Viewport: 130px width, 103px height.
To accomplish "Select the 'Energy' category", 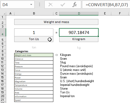I will 34,74.
